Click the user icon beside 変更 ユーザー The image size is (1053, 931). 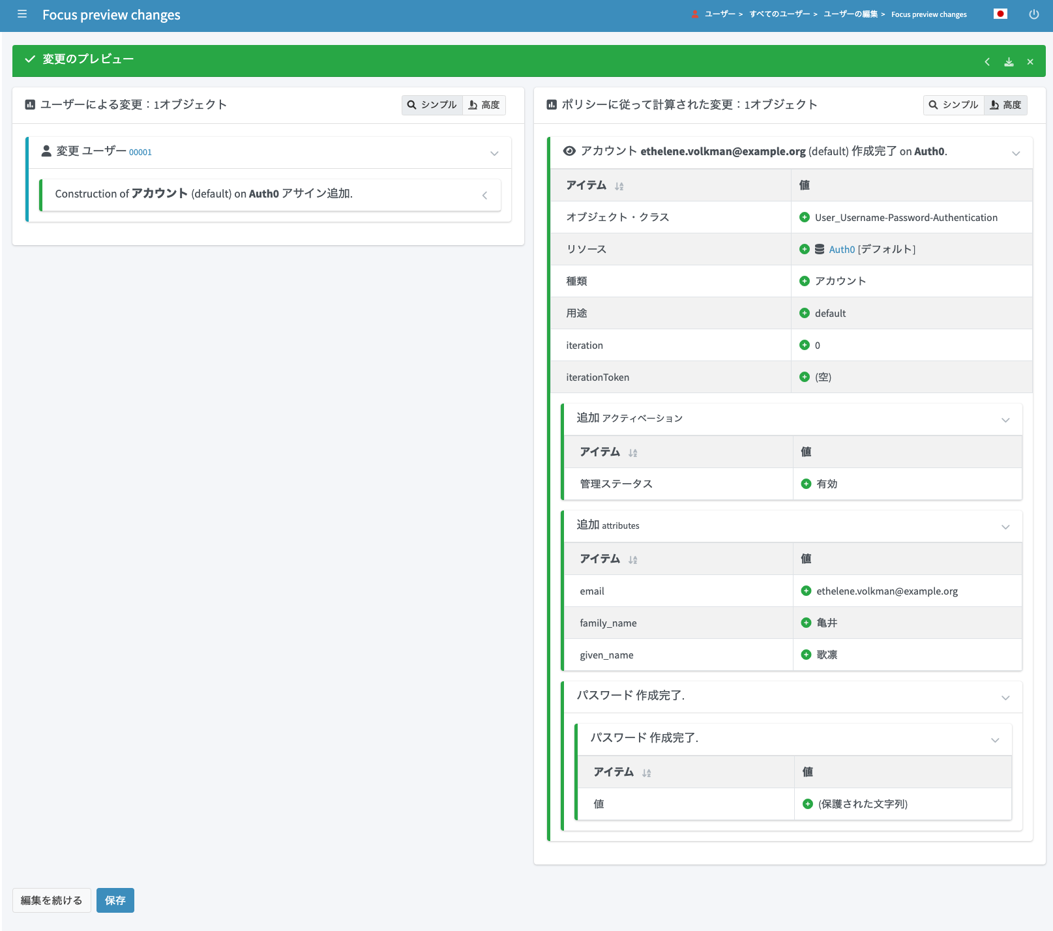pos(46,151)
